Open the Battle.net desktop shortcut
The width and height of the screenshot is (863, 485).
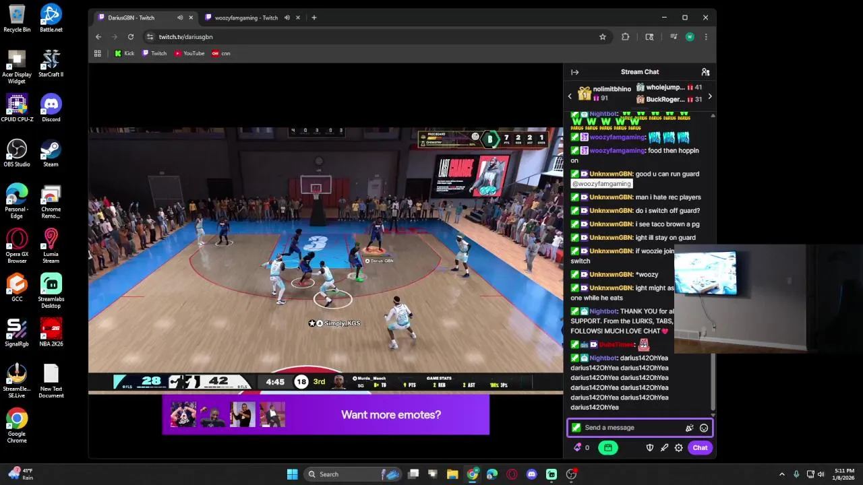pyautogui.click(x=51, y=18)
